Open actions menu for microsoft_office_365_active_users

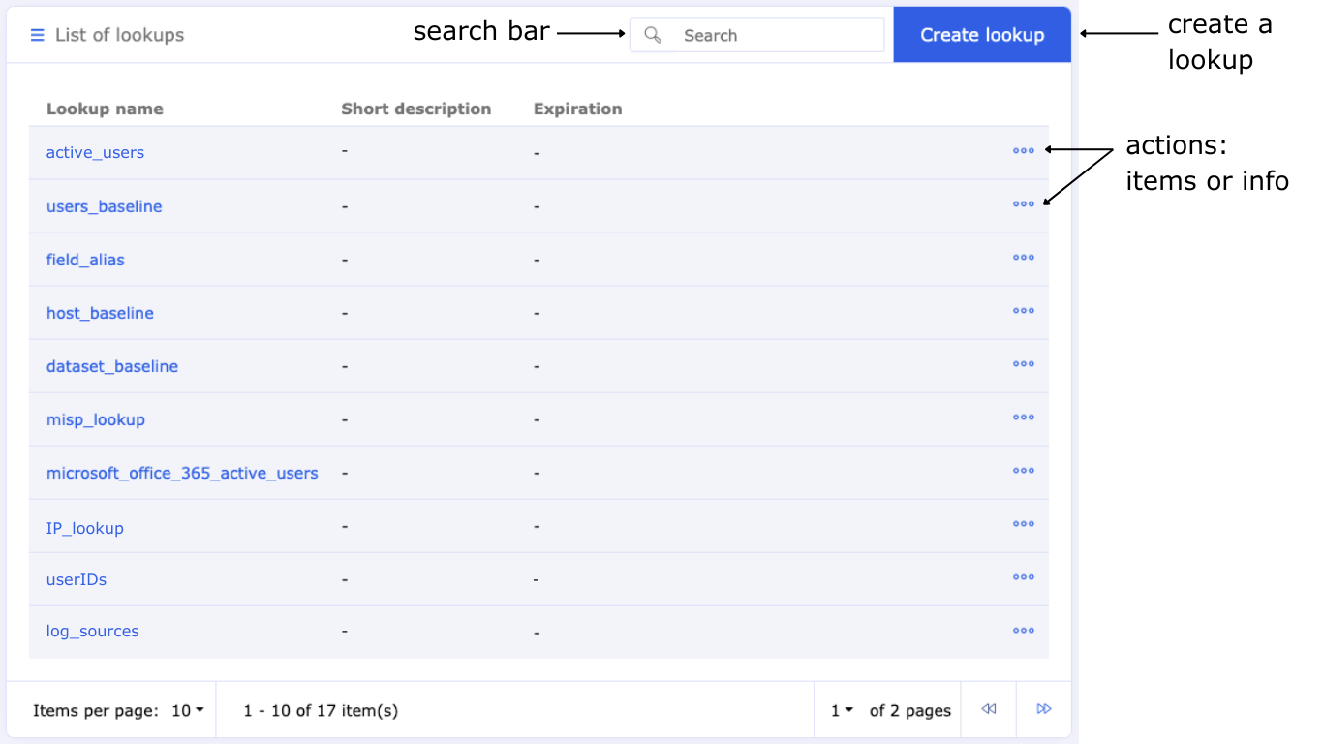tap(1024, 471)
